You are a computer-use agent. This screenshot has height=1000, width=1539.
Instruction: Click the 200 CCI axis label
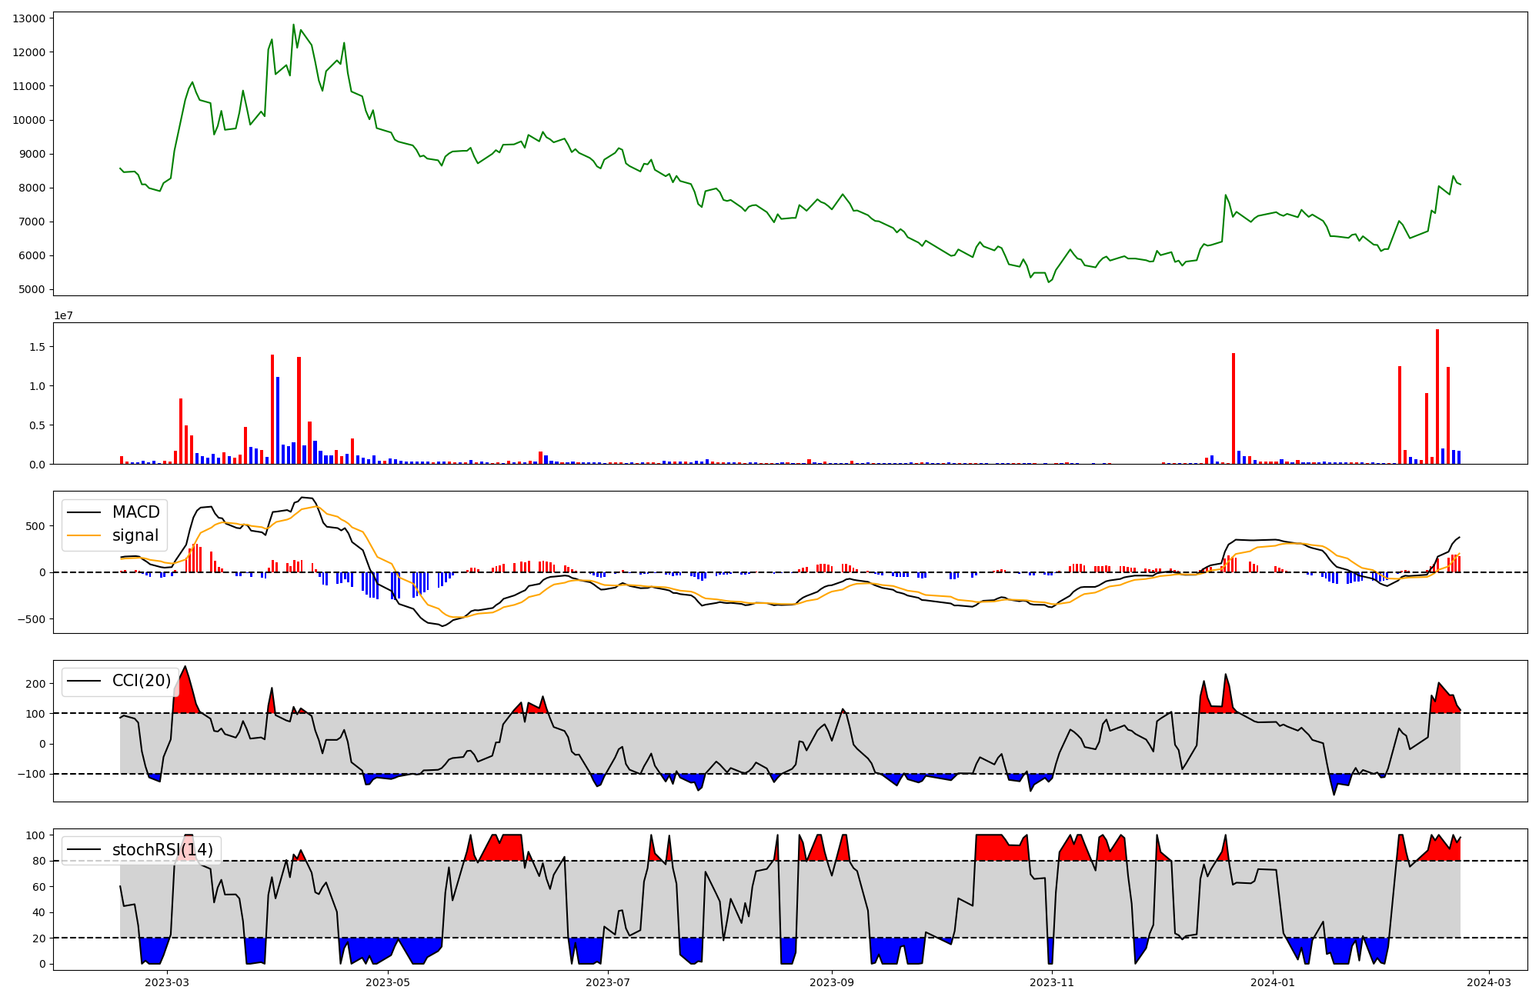click(36, 684)
